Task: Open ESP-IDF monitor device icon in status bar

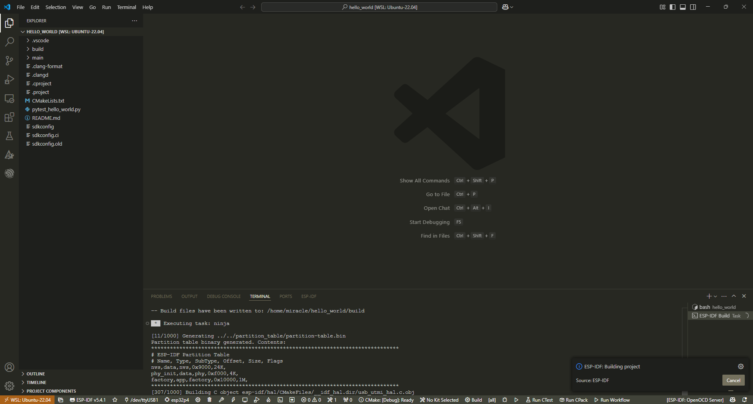Action: tap(245, 400)
